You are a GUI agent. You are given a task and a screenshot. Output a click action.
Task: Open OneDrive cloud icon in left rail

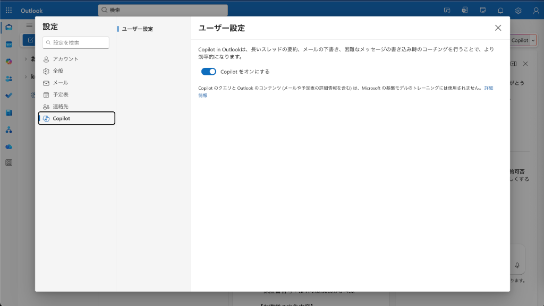pyautogui.click(x=8, y=146)
